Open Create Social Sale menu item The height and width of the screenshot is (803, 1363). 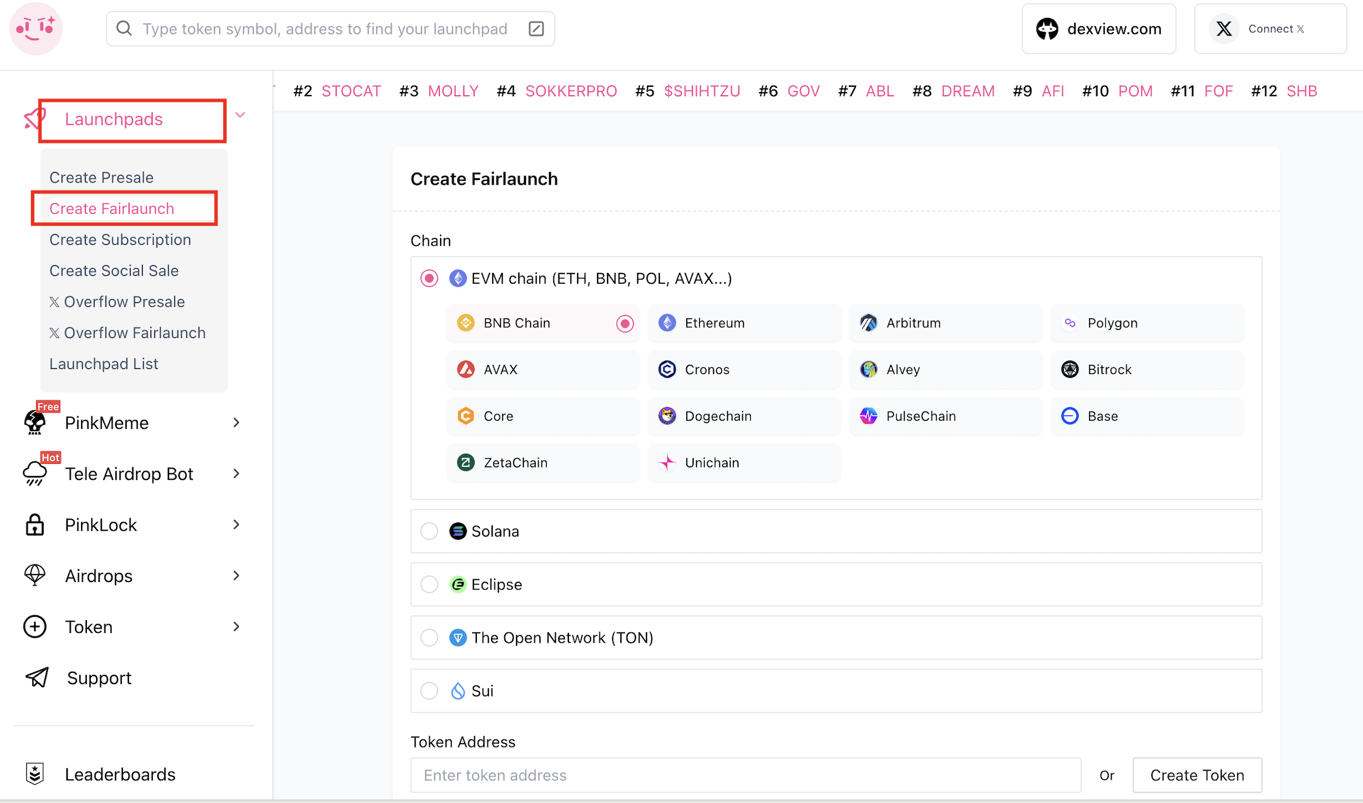click(x=114, y=270)
